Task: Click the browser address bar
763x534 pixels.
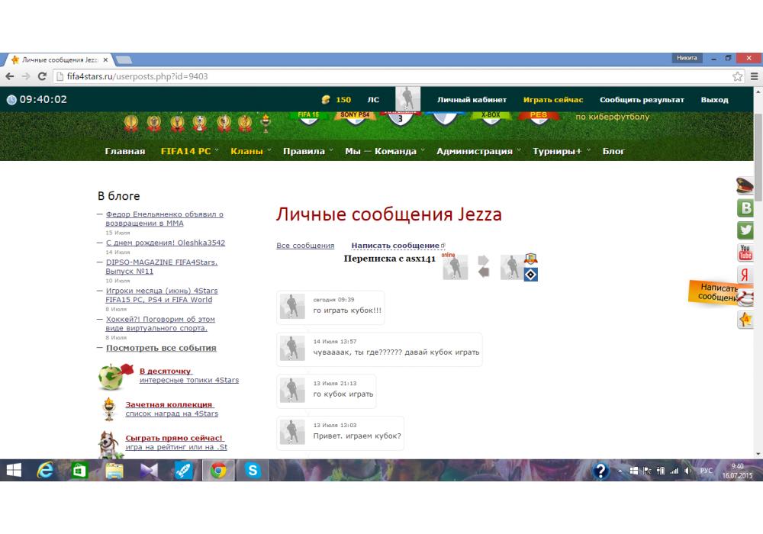Action: pyautogui.click(x=381, y=76)
